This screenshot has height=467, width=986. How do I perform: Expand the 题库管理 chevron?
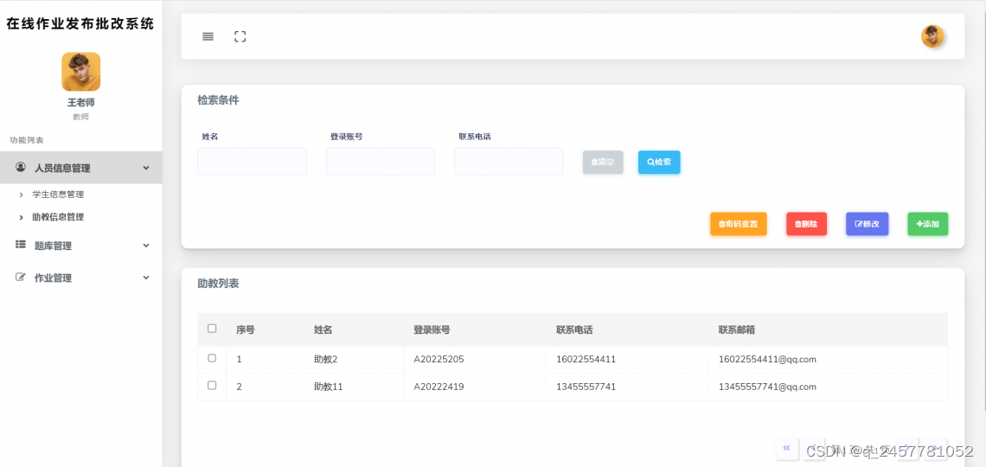pyautogui.click(x=146, y=246)
